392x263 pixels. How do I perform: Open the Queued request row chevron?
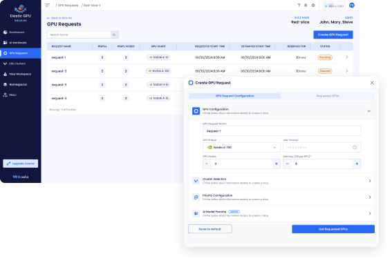pos(347,71)
